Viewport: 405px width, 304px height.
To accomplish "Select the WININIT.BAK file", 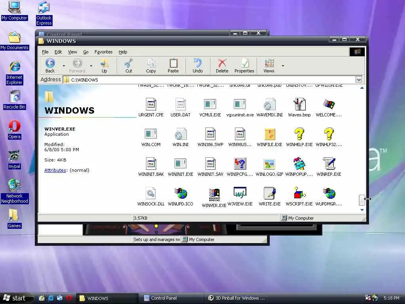I will tap(151, 167).
